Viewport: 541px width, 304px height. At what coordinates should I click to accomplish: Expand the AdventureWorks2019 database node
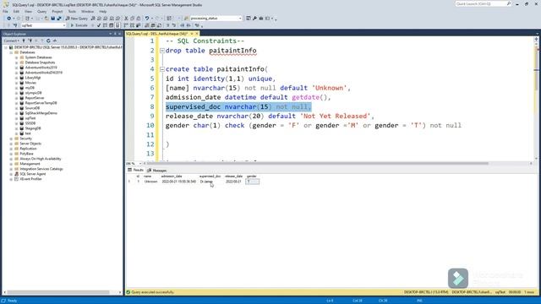coord(16,68)
